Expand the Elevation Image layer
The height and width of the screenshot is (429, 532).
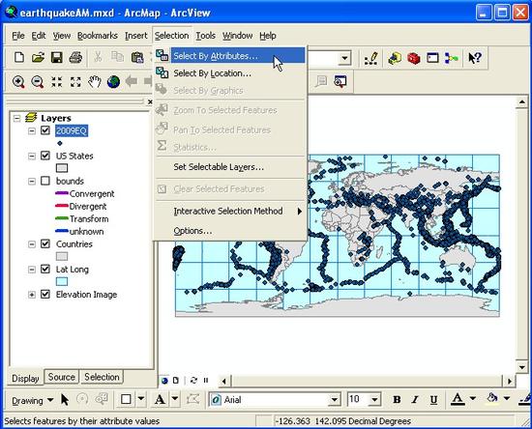pos(32,295)
